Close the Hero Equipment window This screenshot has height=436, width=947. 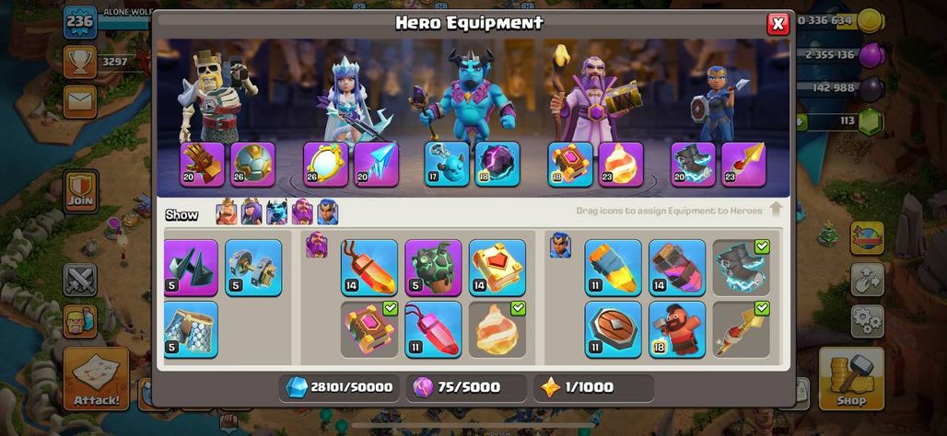tap(777, 24)
